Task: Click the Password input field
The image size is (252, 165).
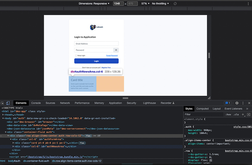Action: (x=94, y=50)
